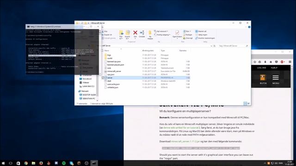This screenshot has width=296, height=166.
Task: Click Invertér markeringen in the ribbon
Action: (x=205, y=38)
